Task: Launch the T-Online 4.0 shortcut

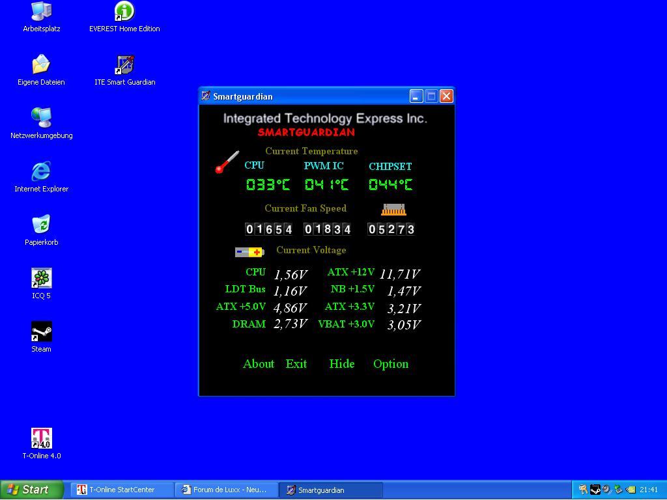Action: point(41,443)
